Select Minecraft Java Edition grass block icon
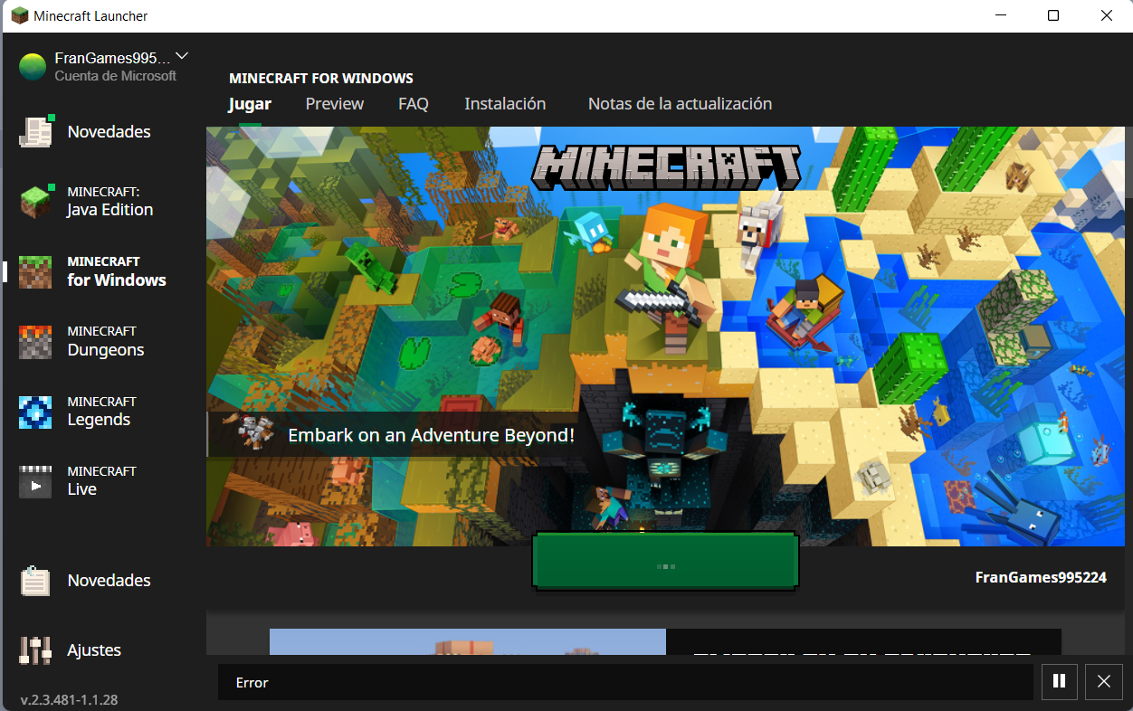The image size is (1133, 711). (36, 201)
